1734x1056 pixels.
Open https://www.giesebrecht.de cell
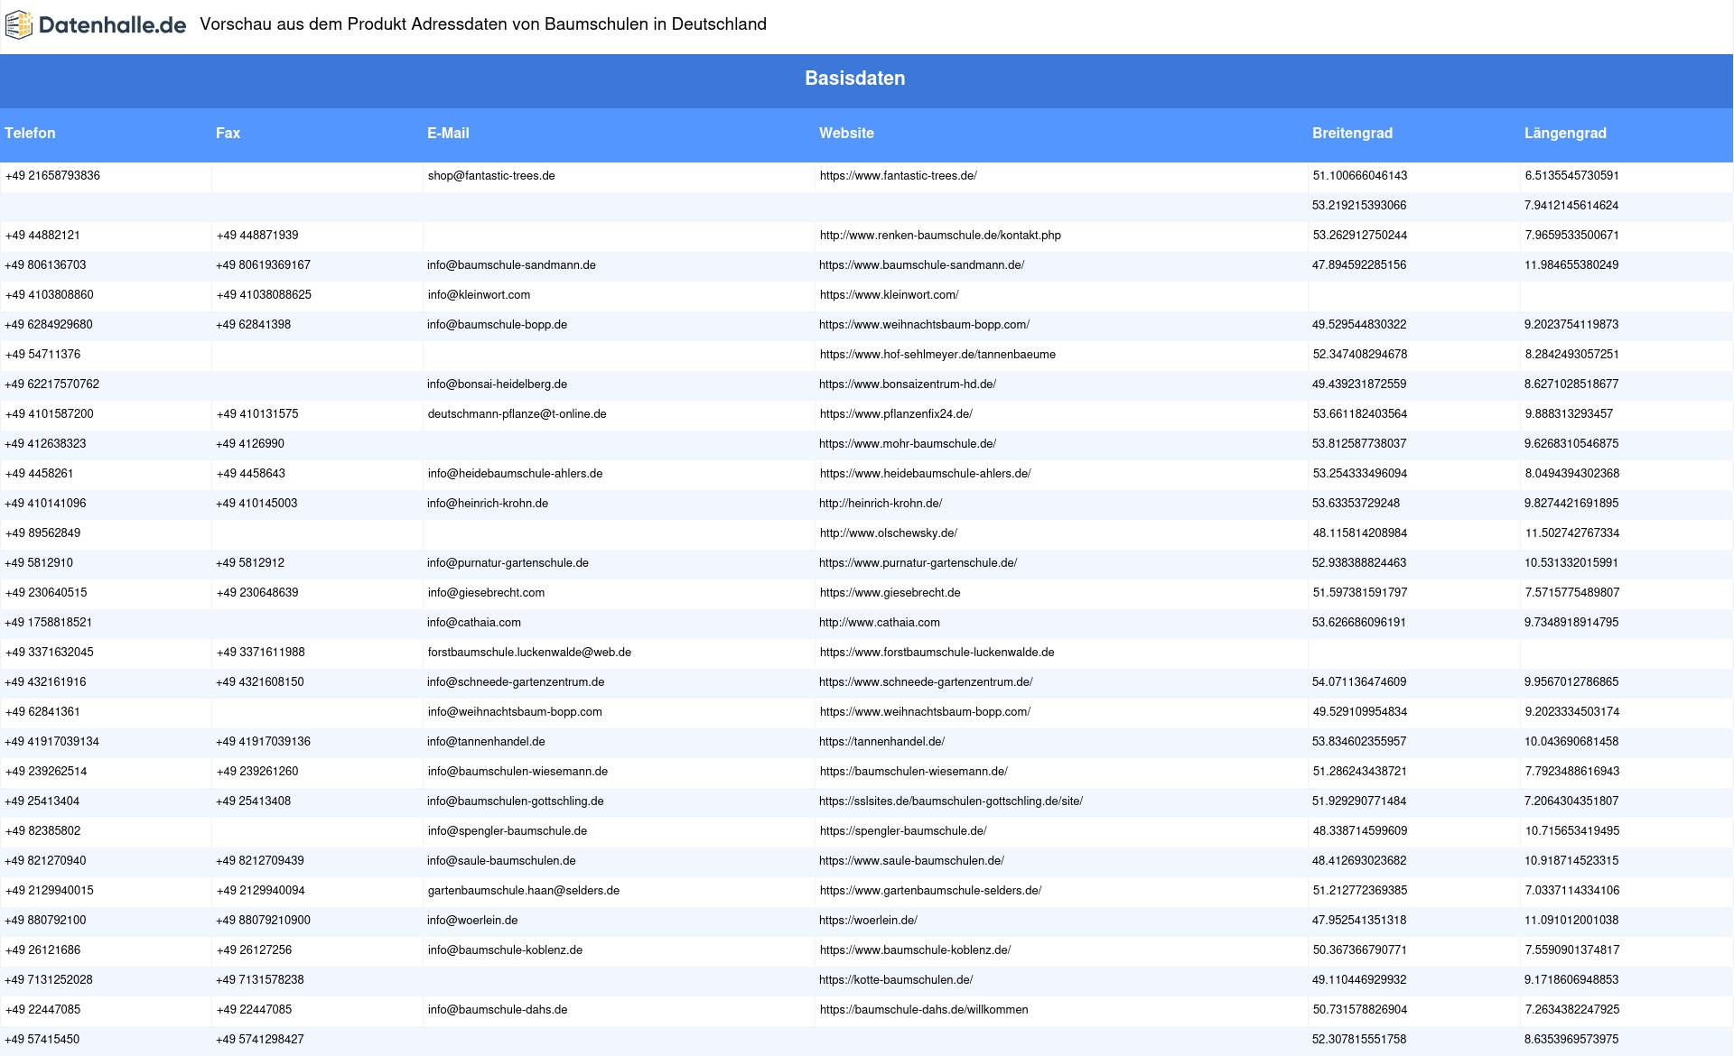[890, 593]
